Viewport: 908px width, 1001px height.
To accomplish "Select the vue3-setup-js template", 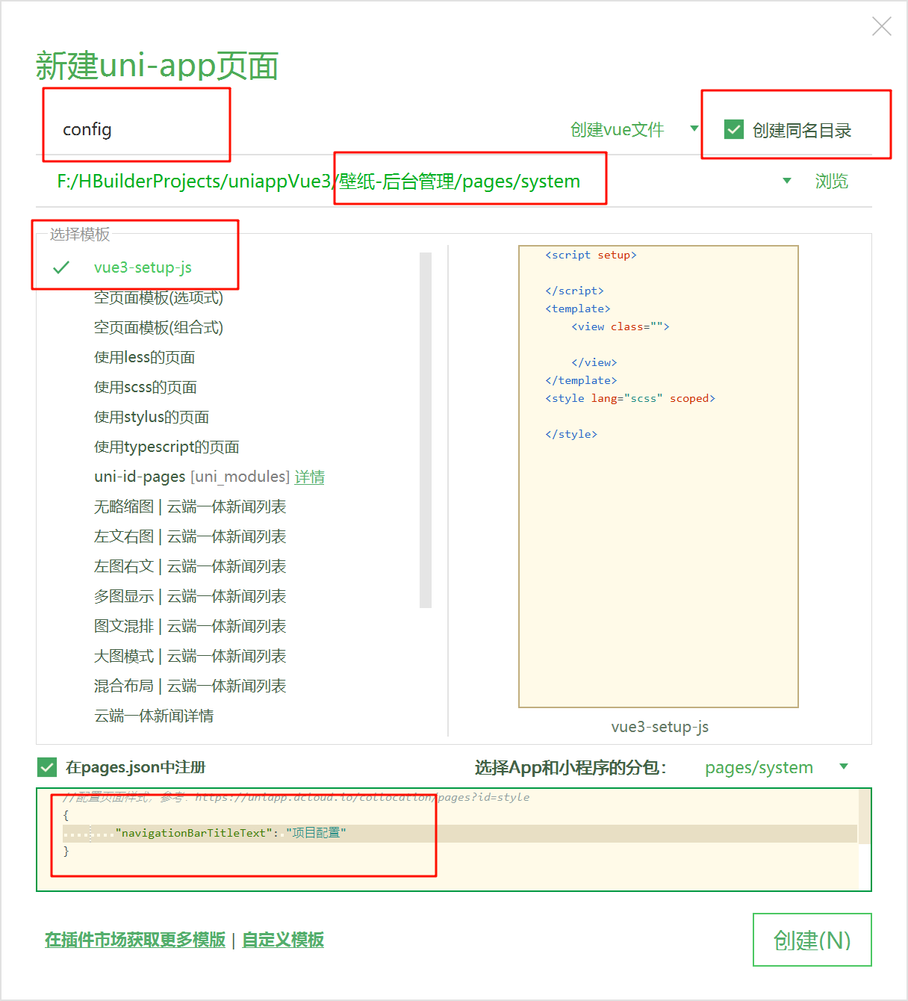I will pyautogui.click(x=143, y=267).
